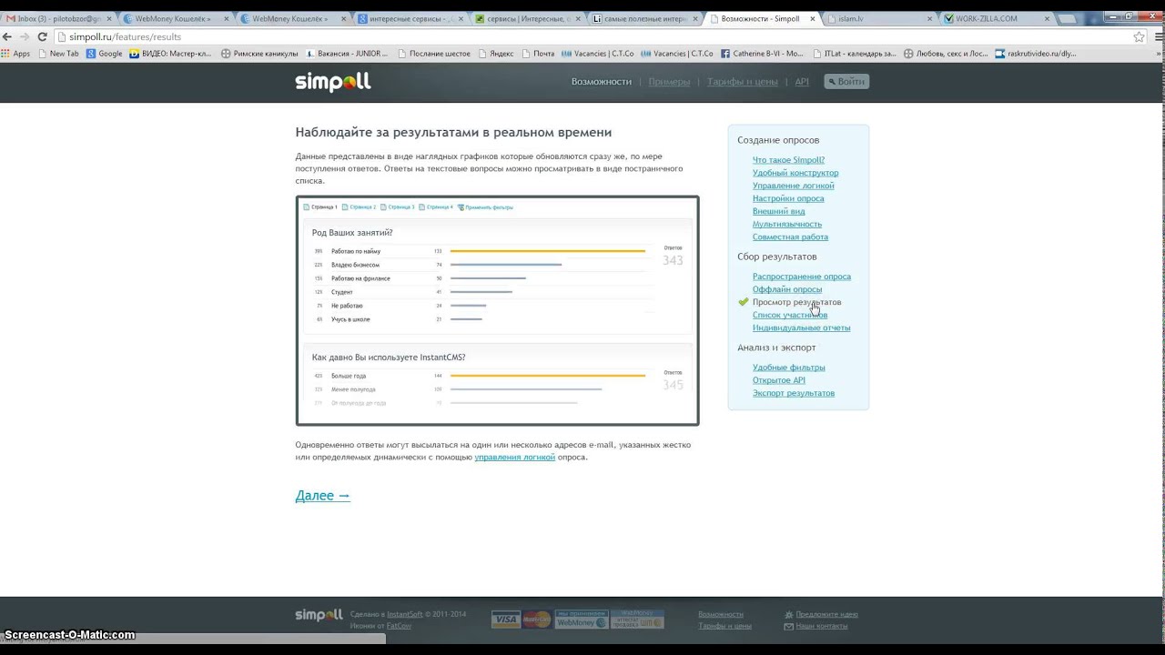Viewport: 1165px width, 655px height.
Task: Open the Вакансия - JUNIOR bookmark
Action: (x=347, y=54)
